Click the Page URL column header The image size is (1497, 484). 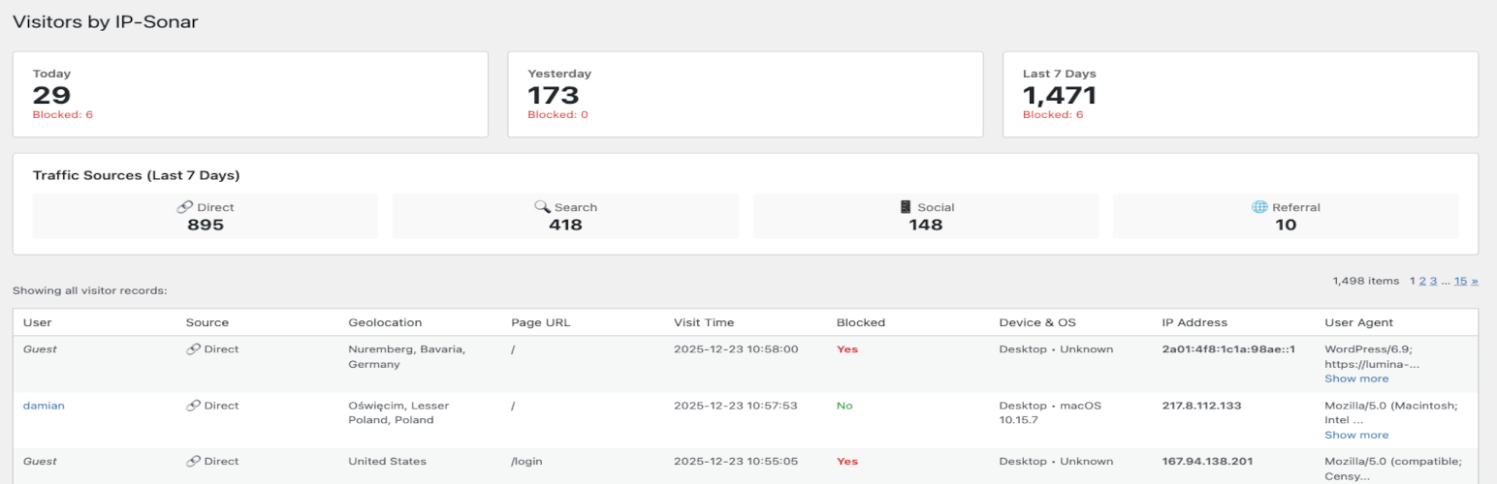click(x=541, y=322)
